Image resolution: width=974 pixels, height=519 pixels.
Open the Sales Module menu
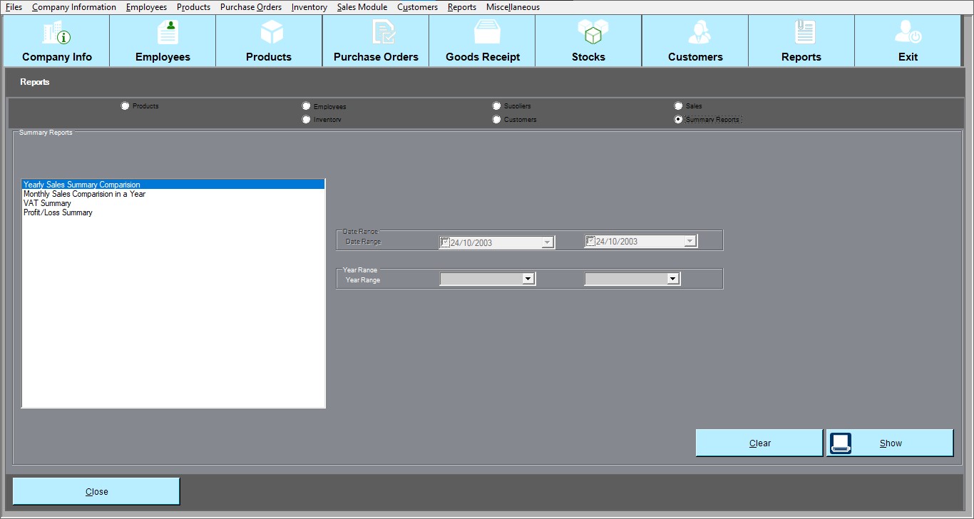click(x=362, y=7)
